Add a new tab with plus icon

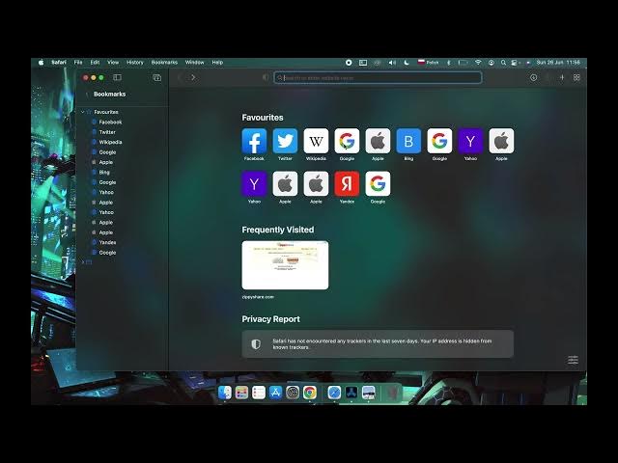[x=562, y=77]
